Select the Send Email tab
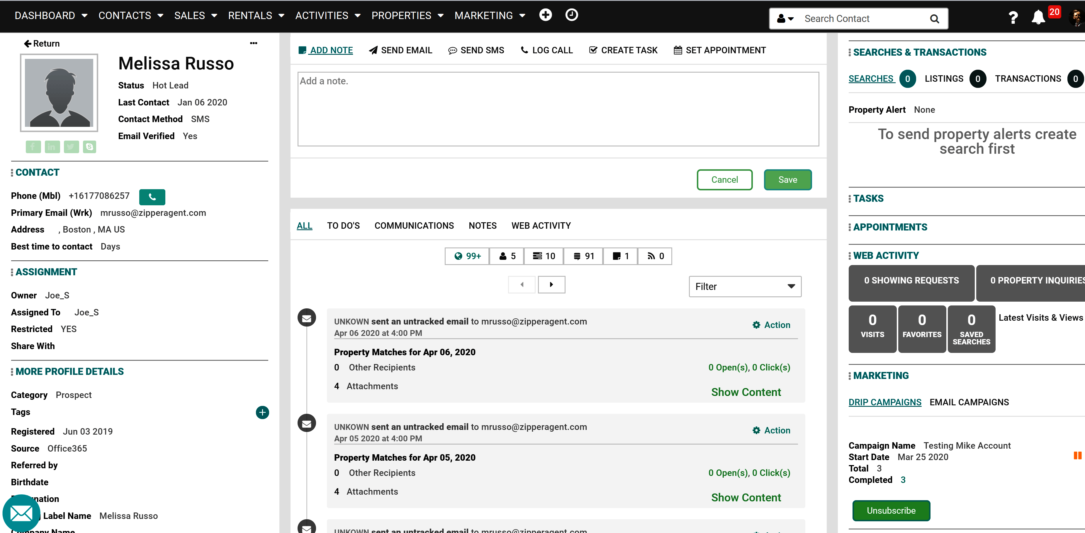This screenshot has height=533, width=1085. [400, 50]
